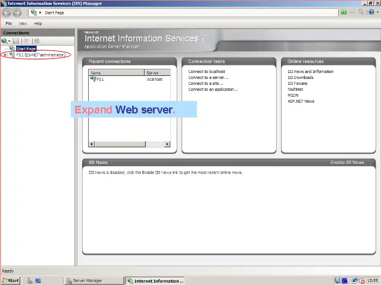Click the 12:55 clock in the taskbar
381x285 pixels.
pyautogui.click(x=373, y=281)
